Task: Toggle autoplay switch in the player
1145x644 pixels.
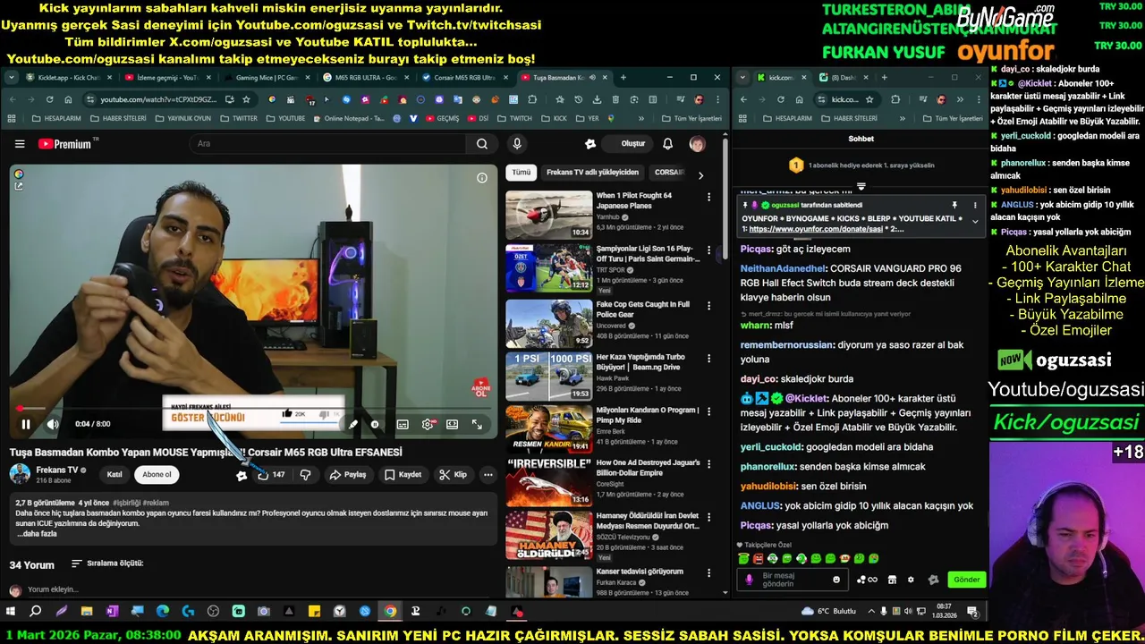Action: [x=375, y=424]
